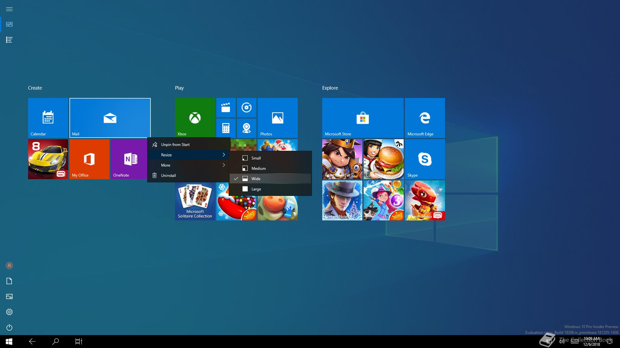The width and height of the screenshot is (620, 348).
Task: Open the Calendar tile
Action: click(x=48, y=118)
